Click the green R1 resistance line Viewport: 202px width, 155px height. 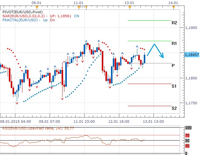tap(149, 41)
